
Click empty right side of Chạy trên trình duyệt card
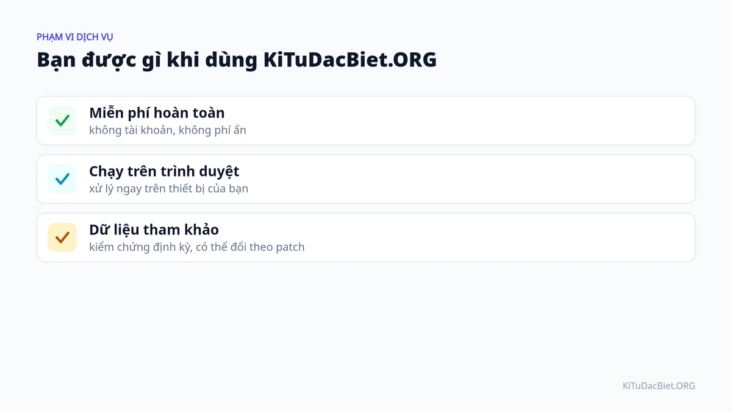(x=488, y=179)
